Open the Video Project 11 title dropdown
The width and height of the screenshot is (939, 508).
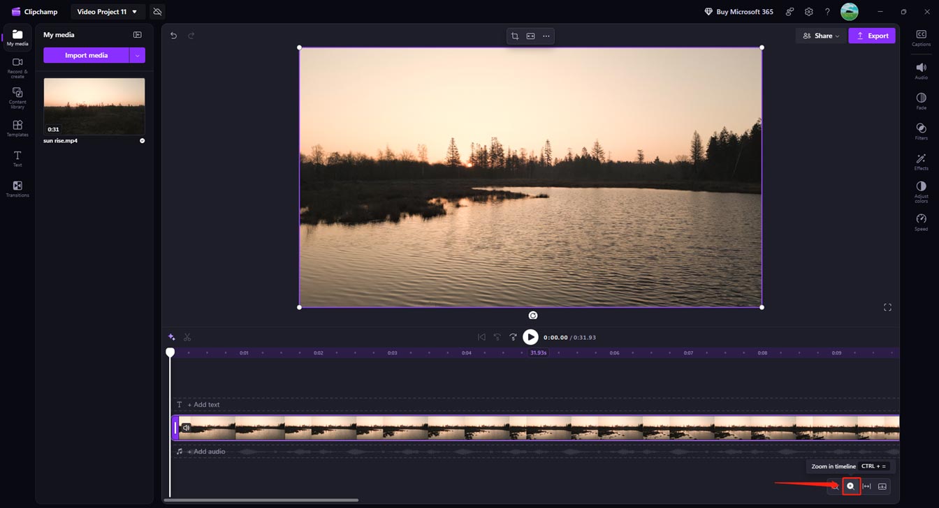[108, 12]
